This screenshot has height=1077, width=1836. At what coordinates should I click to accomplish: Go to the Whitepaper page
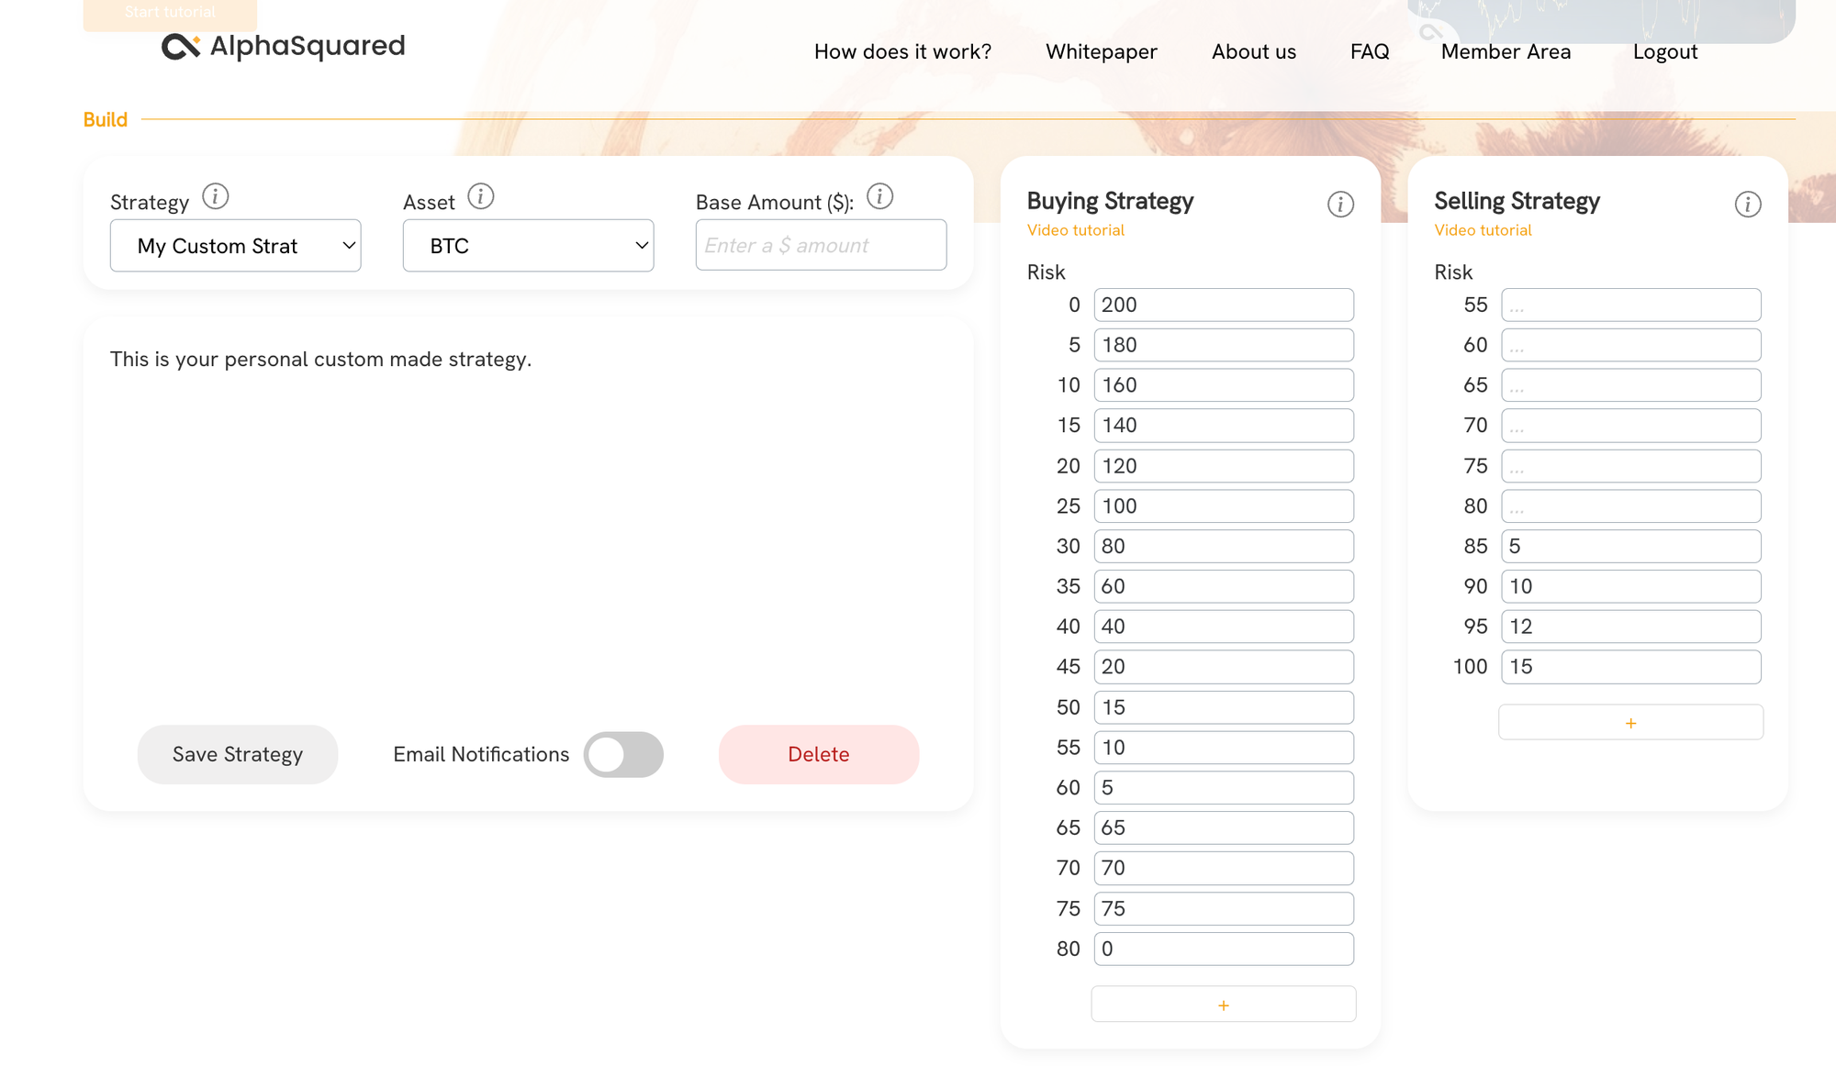1101,52
